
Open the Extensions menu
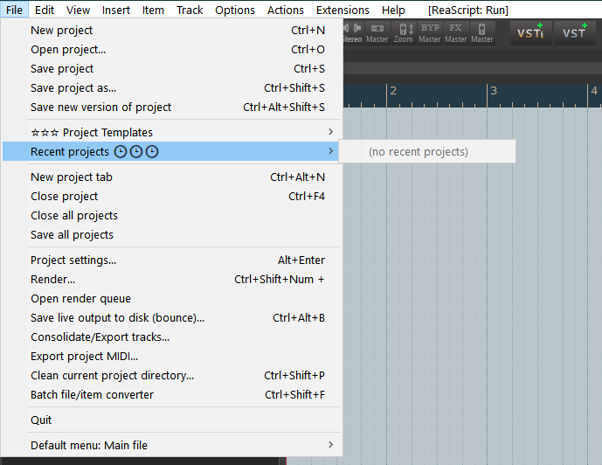[343, 10]
